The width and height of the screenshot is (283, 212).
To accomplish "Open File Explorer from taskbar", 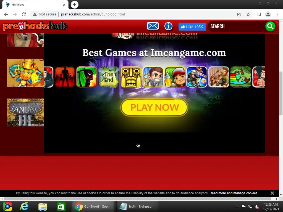I will (43, 206).
